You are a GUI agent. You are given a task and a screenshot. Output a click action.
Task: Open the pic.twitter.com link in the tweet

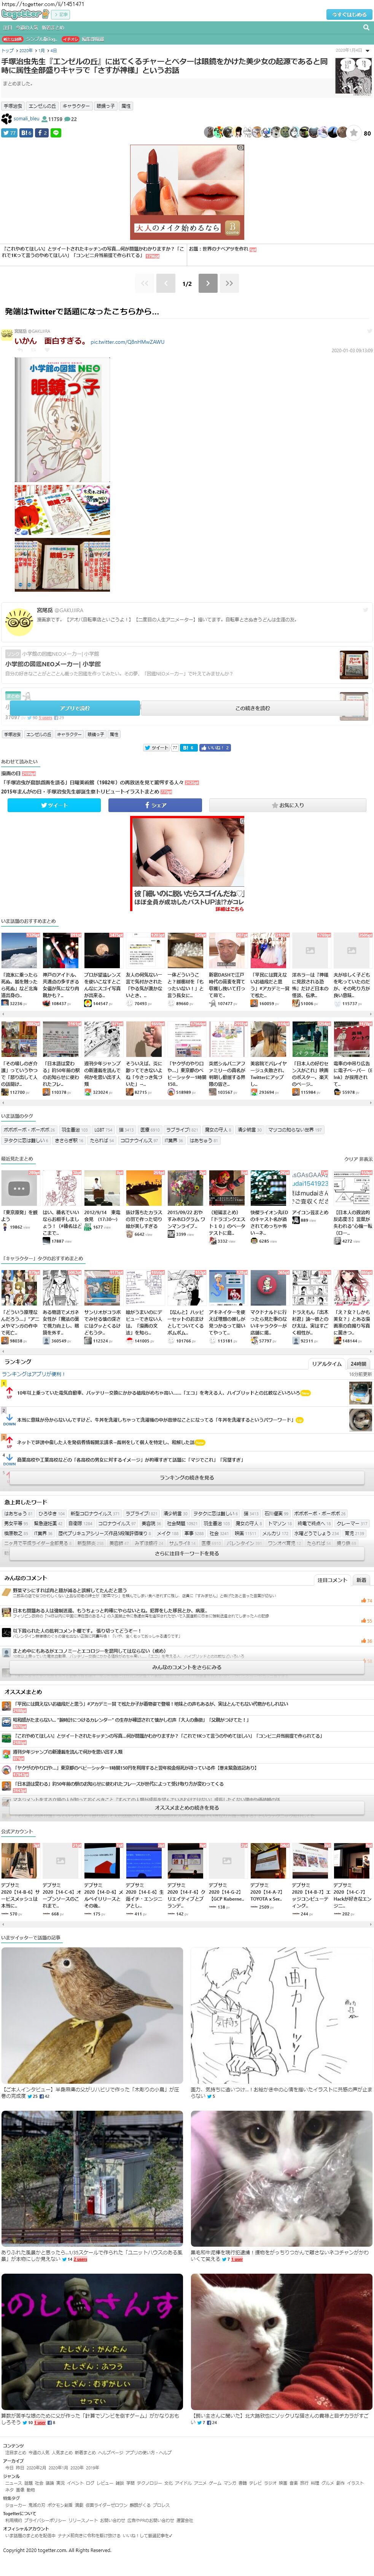point(127,342)
